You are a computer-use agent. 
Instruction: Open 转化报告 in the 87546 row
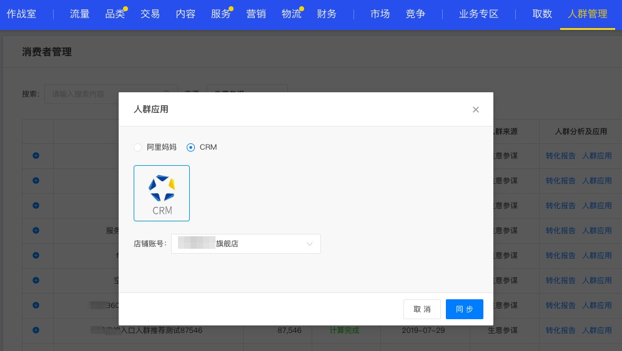561,330
